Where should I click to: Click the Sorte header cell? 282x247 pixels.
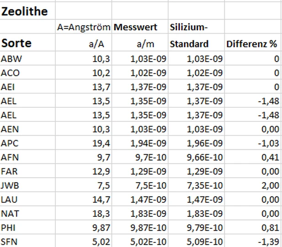(17, 44)
